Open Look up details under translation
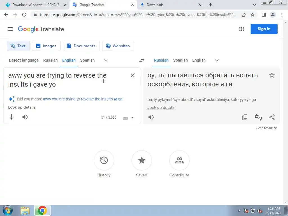Screen dimensions: 288x216 [x=161, y=108]
